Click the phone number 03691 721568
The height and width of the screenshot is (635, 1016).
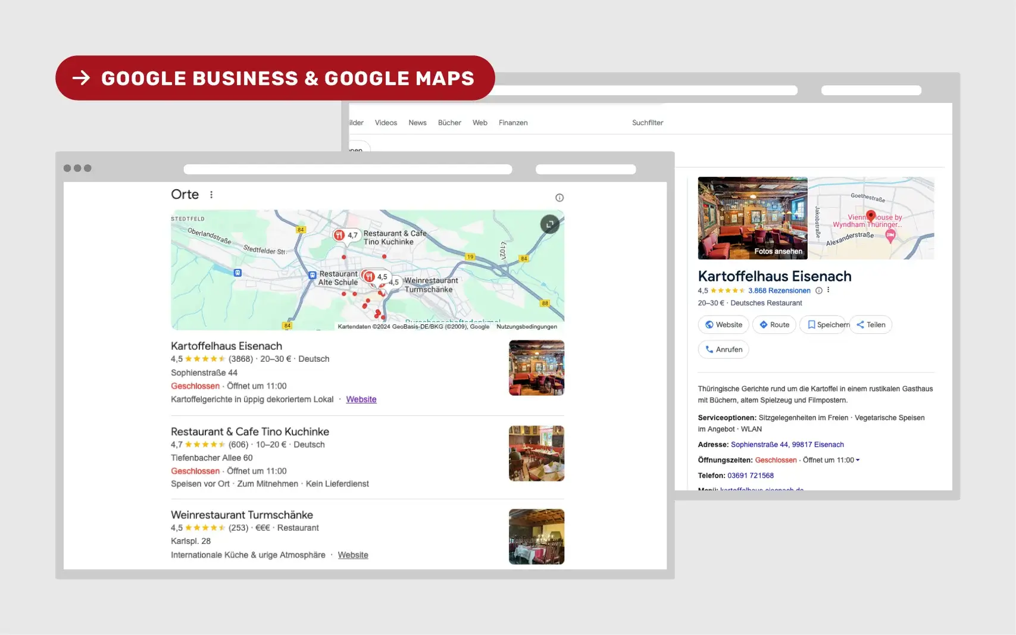pos(751,476)
